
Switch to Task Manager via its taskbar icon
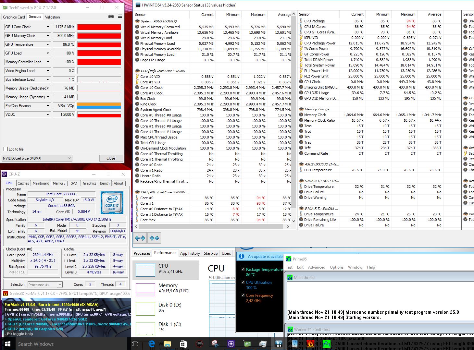coord(263,344)
